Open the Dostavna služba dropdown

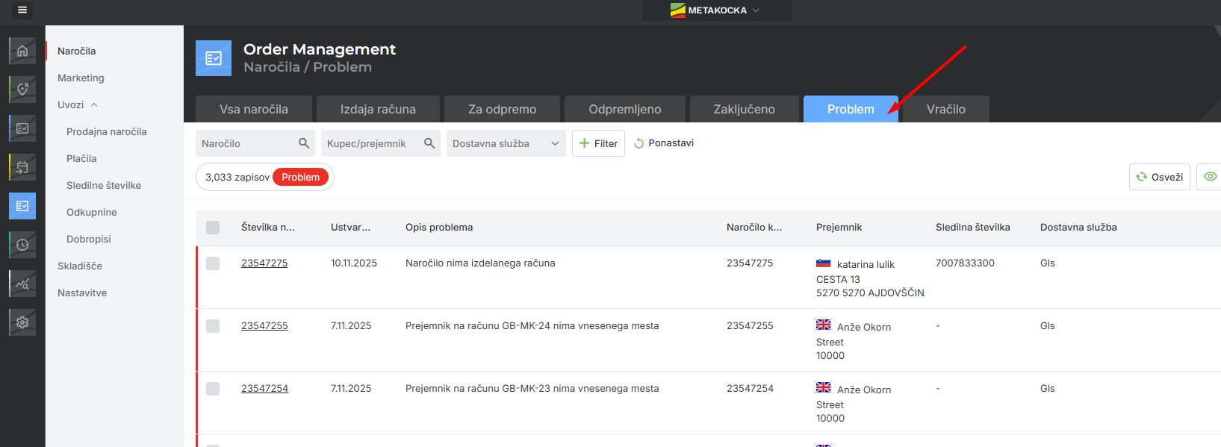506,143
